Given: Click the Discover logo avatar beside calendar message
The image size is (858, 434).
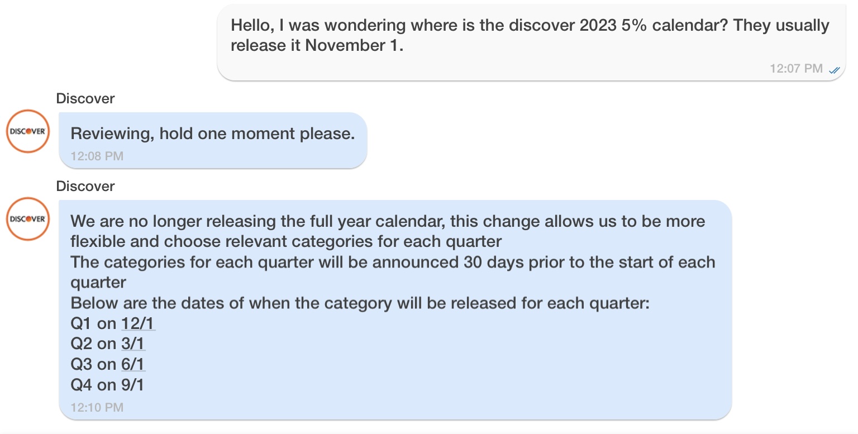Looking at the screenshot, I should pyautogui.click(x=27, y=218).
